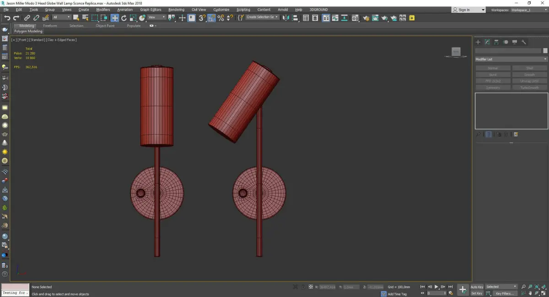Click the Unwrap UVW modifier button
Viewport: 549px width, 297px height.
(x=529, y=81)
